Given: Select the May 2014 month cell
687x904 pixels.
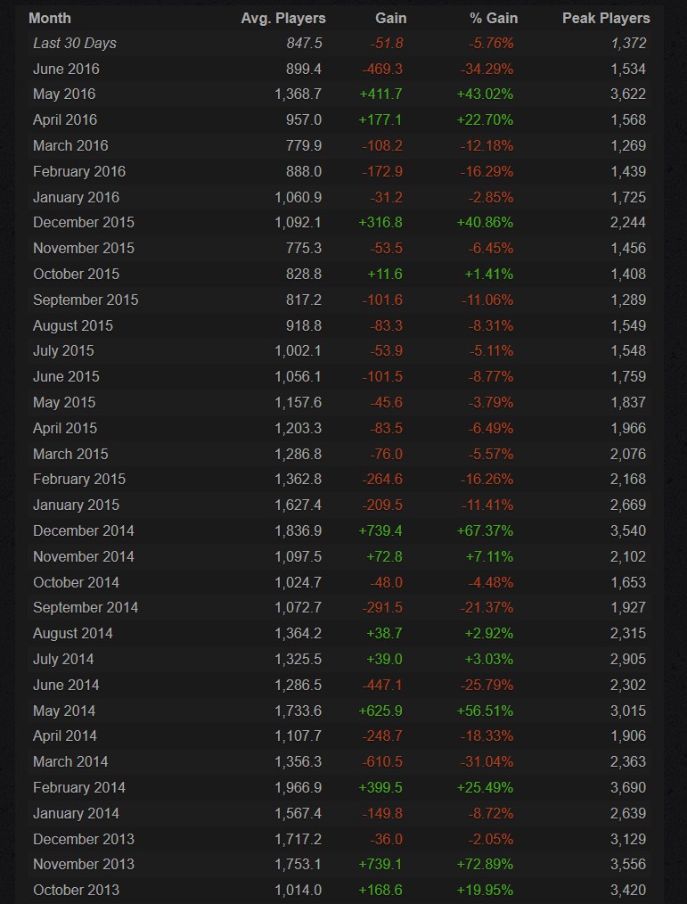Looking at the screenshot, I should [x=64, y=711].
